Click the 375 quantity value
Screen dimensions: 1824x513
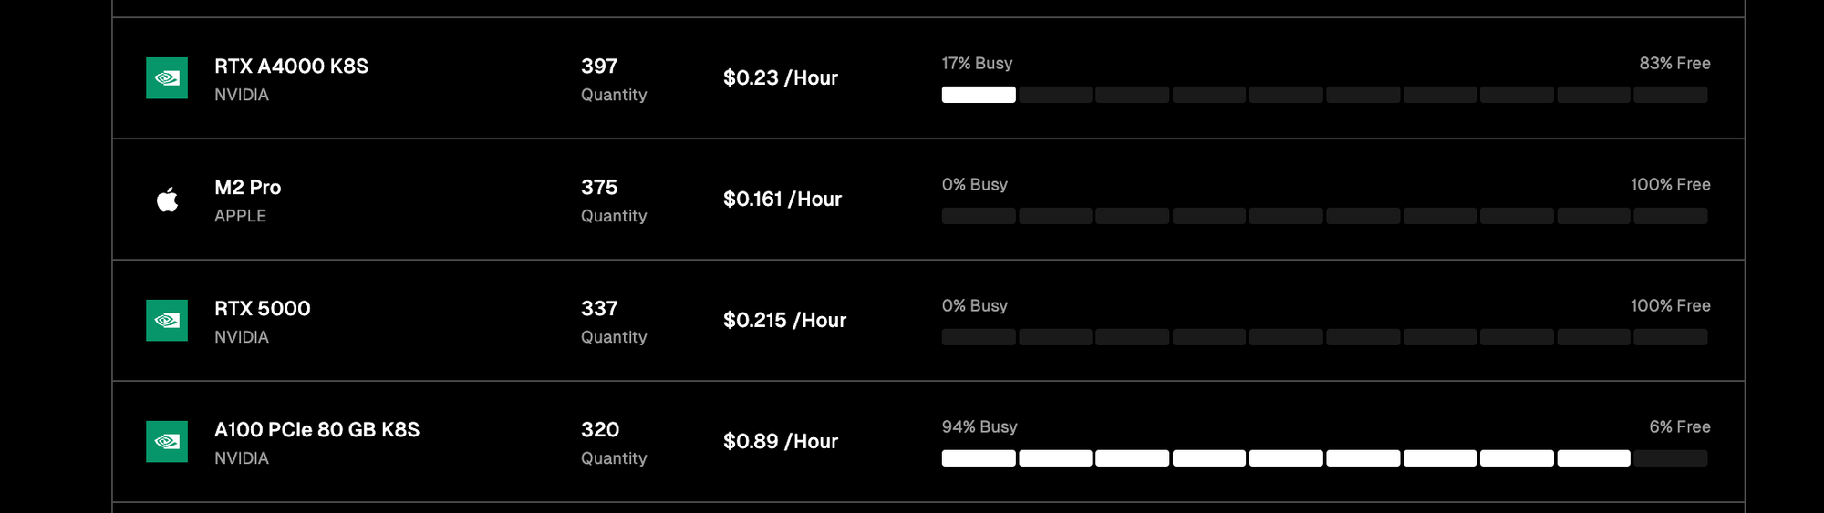pyautogui.click(x=599, y=188)
